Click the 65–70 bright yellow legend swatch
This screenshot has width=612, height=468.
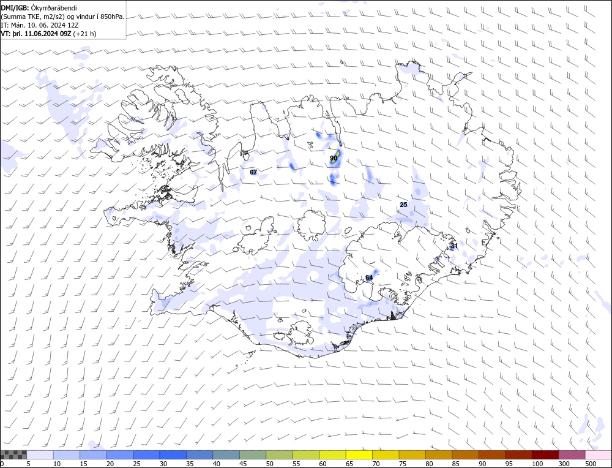(x=359, y=455)
